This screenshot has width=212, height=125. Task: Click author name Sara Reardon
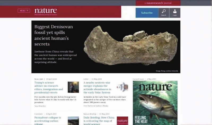[40, 106]
